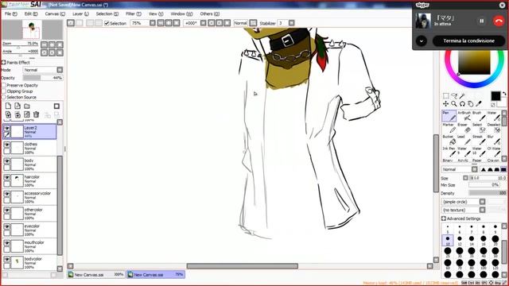
Task: Pick the rectangular selection tool
Action: tap(445, 95)
